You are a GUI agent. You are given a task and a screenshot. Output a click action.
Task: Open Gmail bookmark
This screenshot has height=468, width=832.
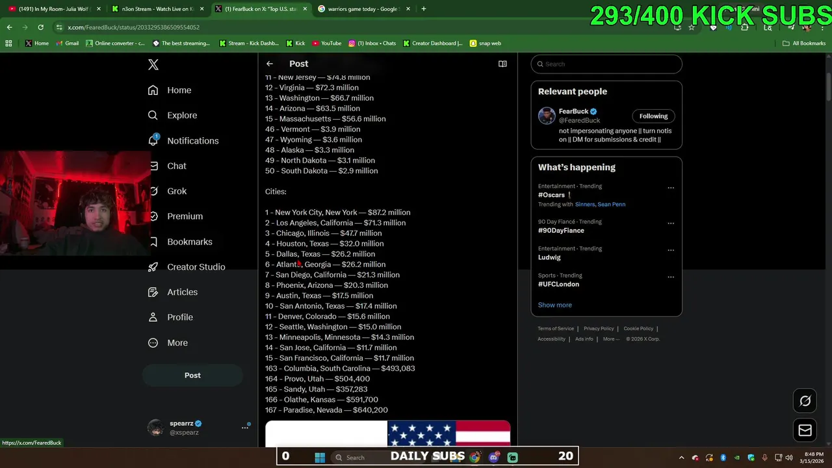tap(67, 44)
